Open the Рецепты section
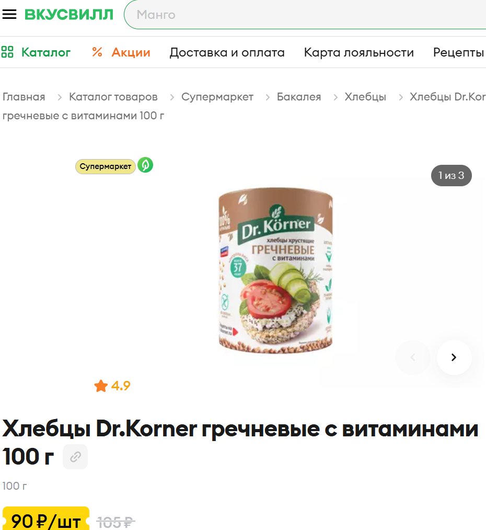Screen dimensions: 486x530 [x=459, y=52]
